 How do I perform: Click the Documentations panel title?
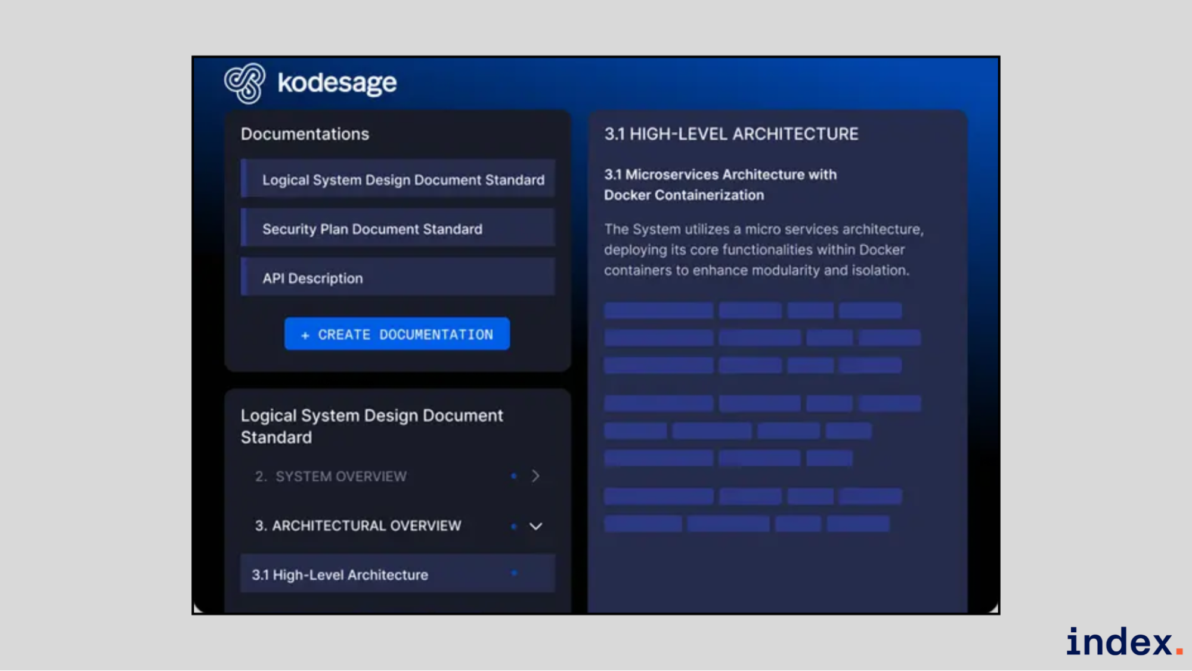point(305,134)
